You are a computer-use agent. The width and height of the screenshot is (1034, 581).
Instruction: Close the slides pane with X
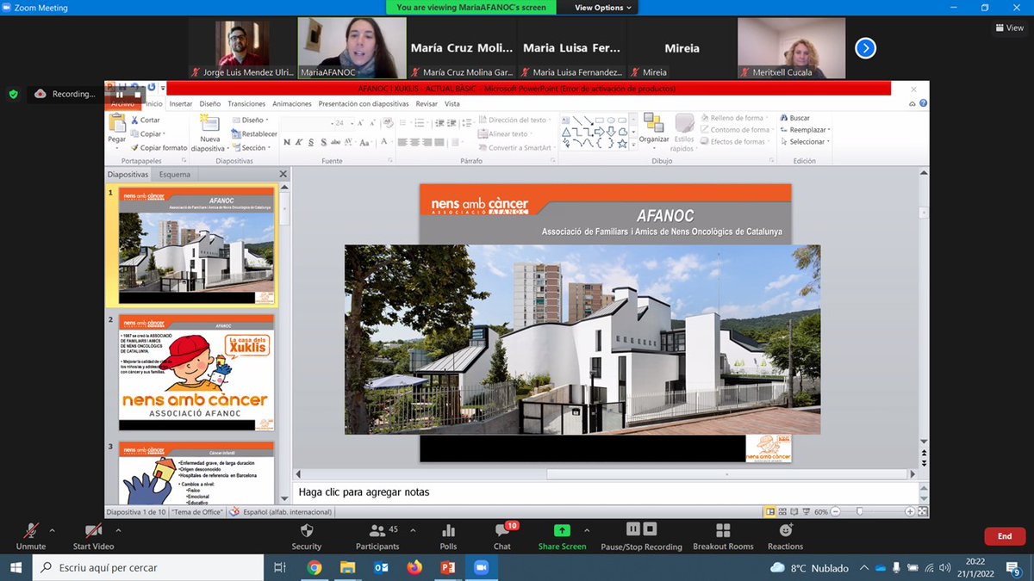point(283,174)
